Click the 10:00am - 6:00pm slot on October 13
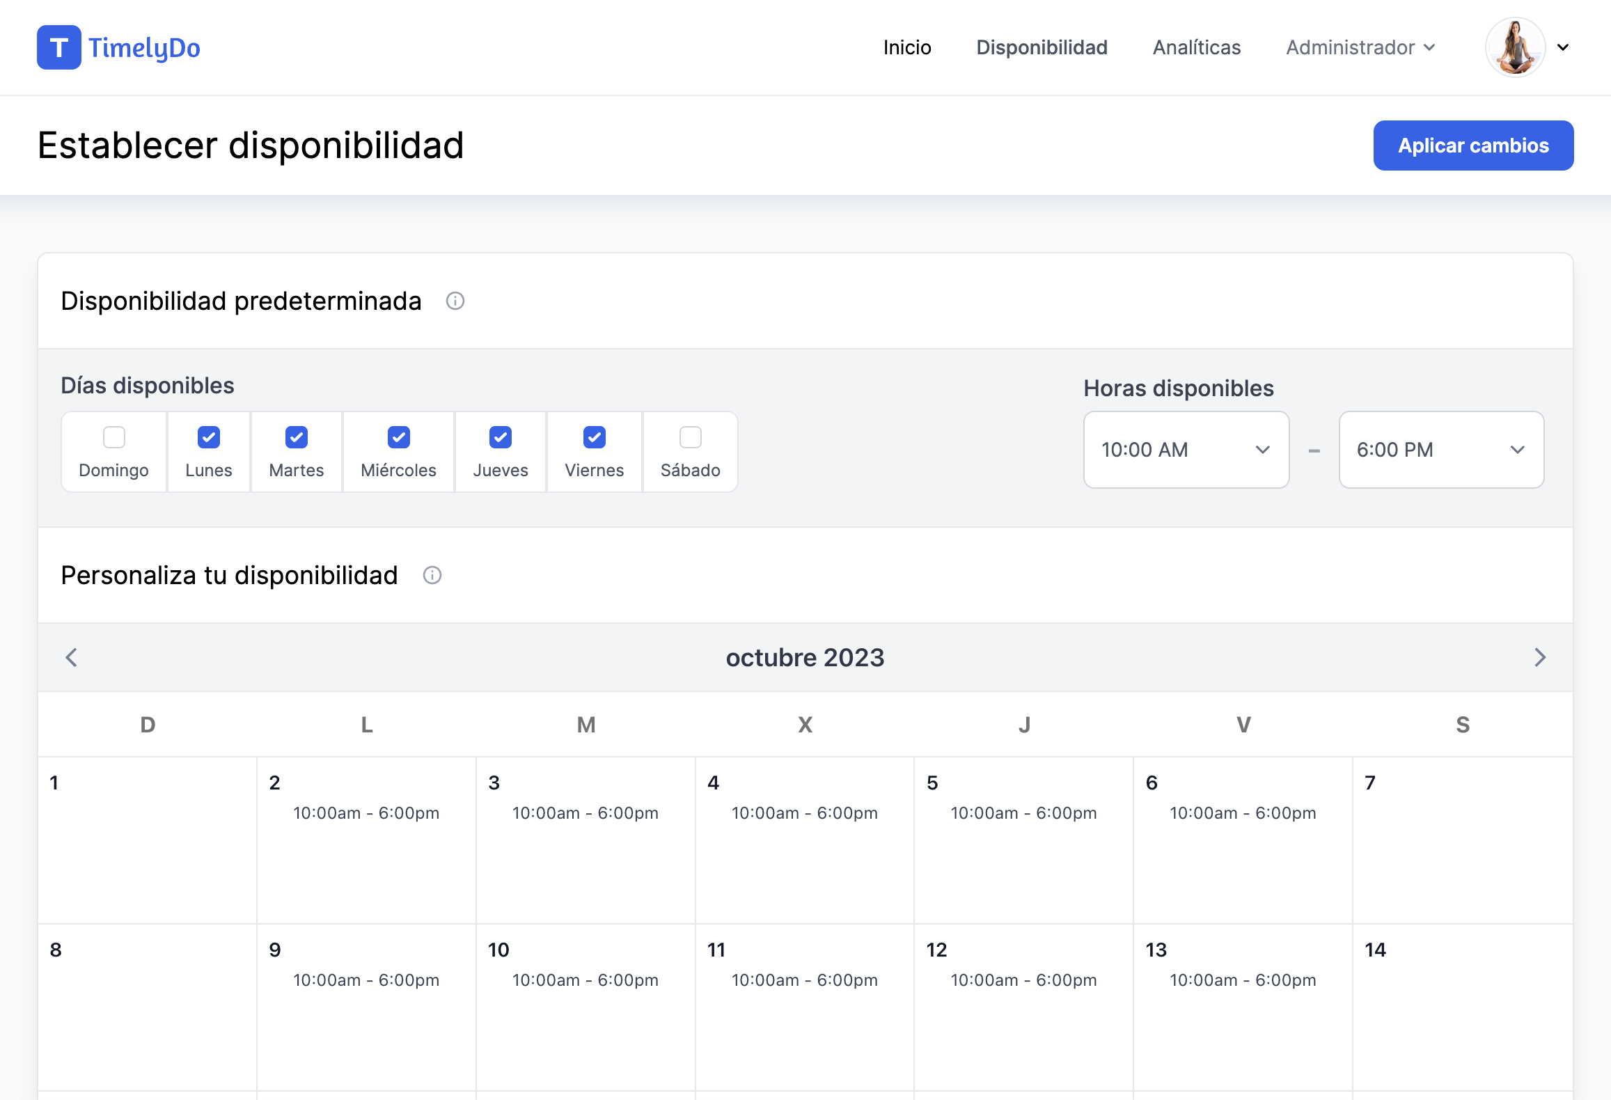This screenshot has width=1611, height=1100. click(x=1243, y=980)
